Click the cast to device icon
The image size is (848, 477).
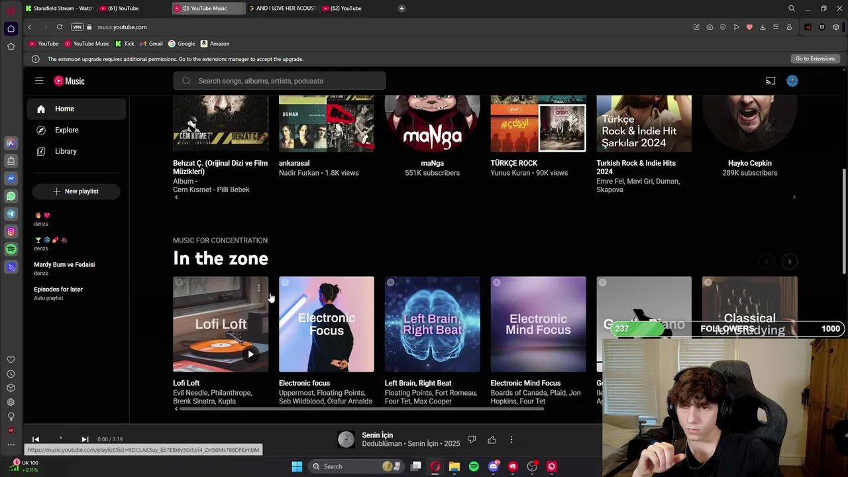point(770,81)
